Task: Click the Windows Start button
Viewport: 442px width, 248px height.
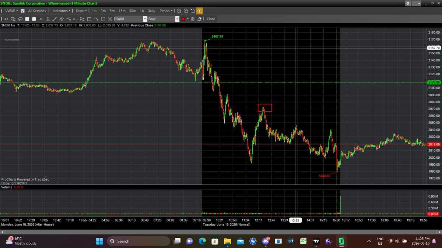Action: pyautogui.click(x=99, y=241)
